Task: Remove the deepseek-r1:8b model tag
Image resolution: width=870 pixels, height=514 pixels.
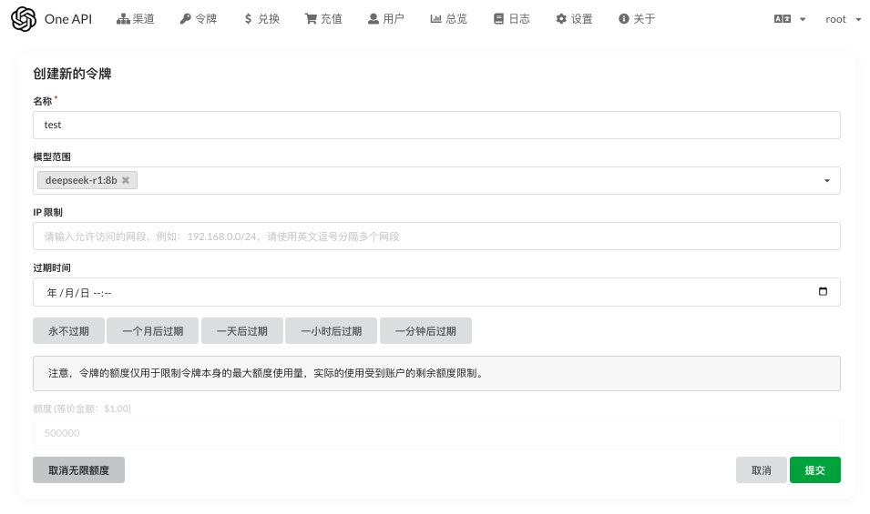Action: [126, 180]
